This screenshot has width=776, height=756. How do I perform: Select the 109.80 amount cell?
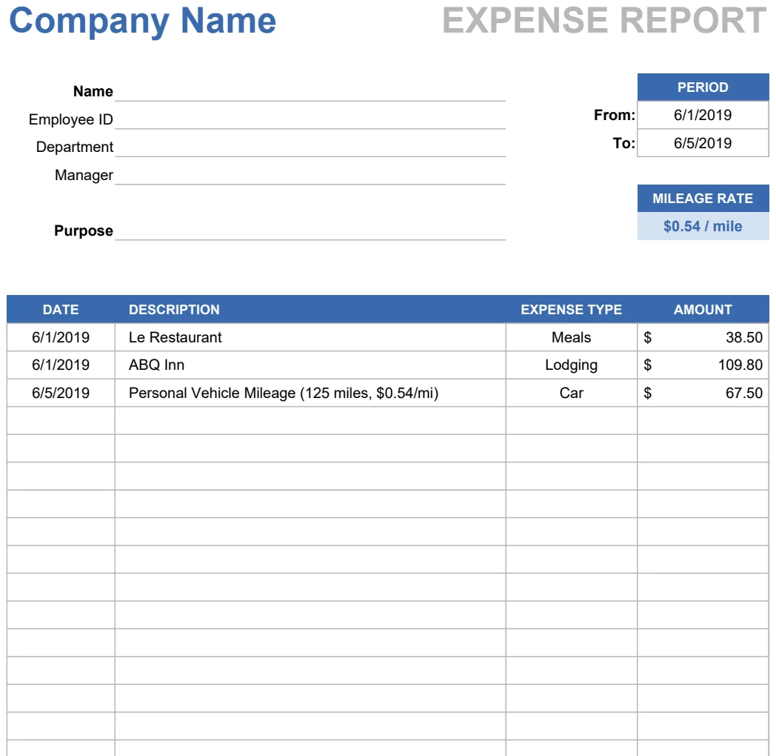[703, 365]
